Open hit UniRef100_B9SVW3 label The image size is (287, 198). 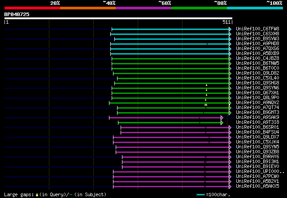257,39
